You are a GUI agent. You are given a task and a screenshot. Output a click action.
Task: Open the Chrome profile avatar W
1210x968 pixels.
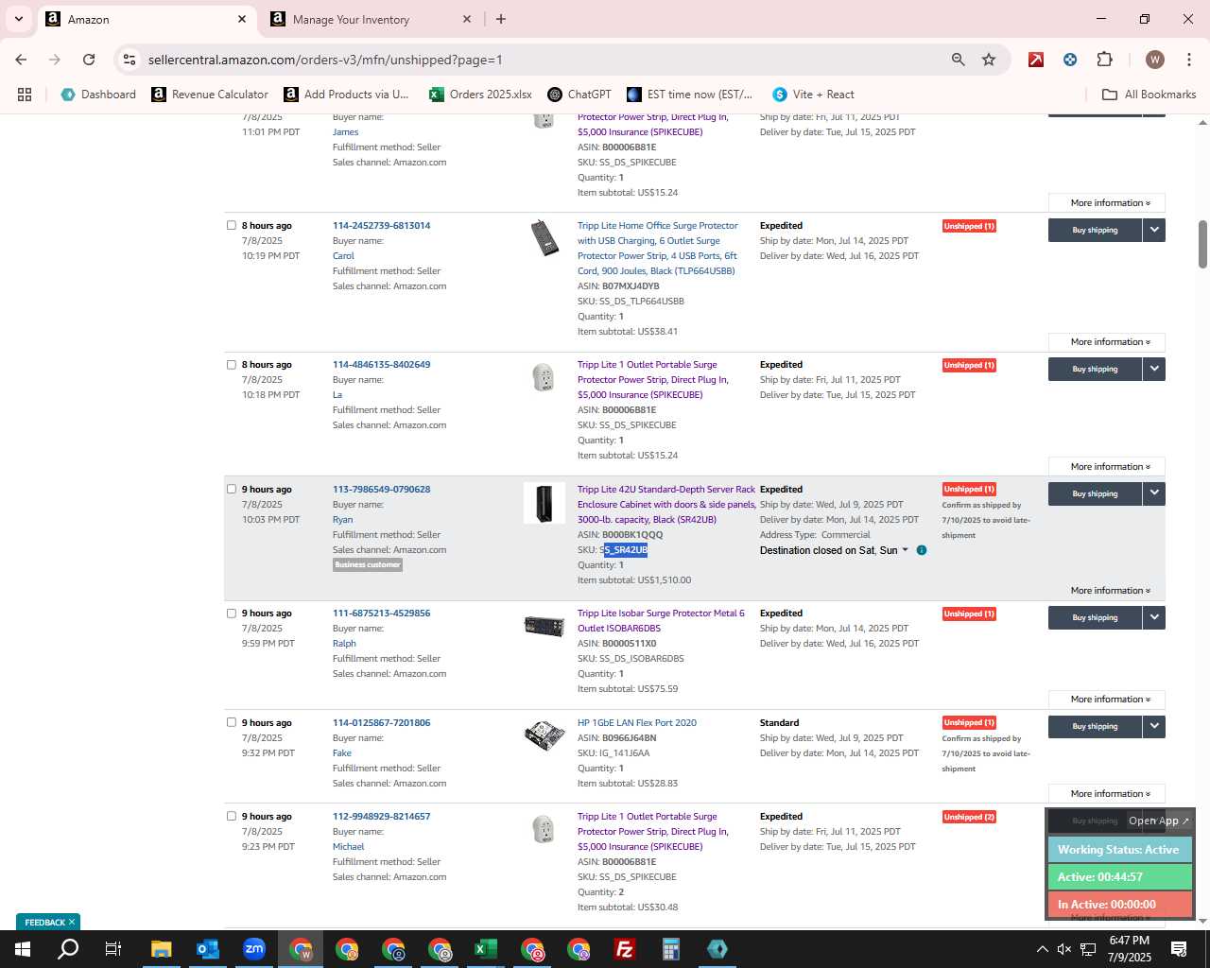(1154, 60)
